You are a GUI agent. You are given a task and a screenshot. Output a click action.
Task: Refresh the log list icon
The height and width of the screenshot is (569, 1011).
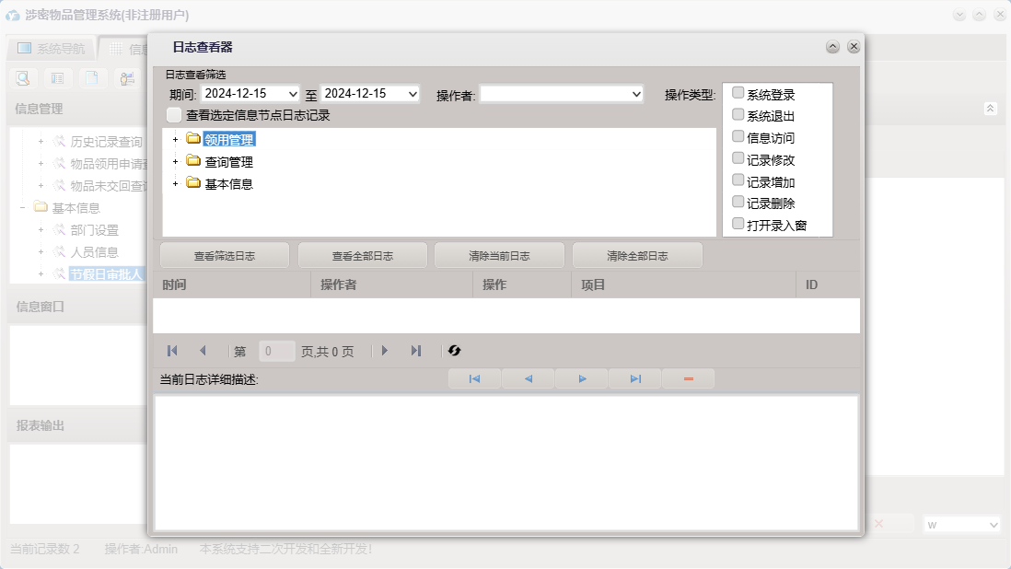click(455, 351)
